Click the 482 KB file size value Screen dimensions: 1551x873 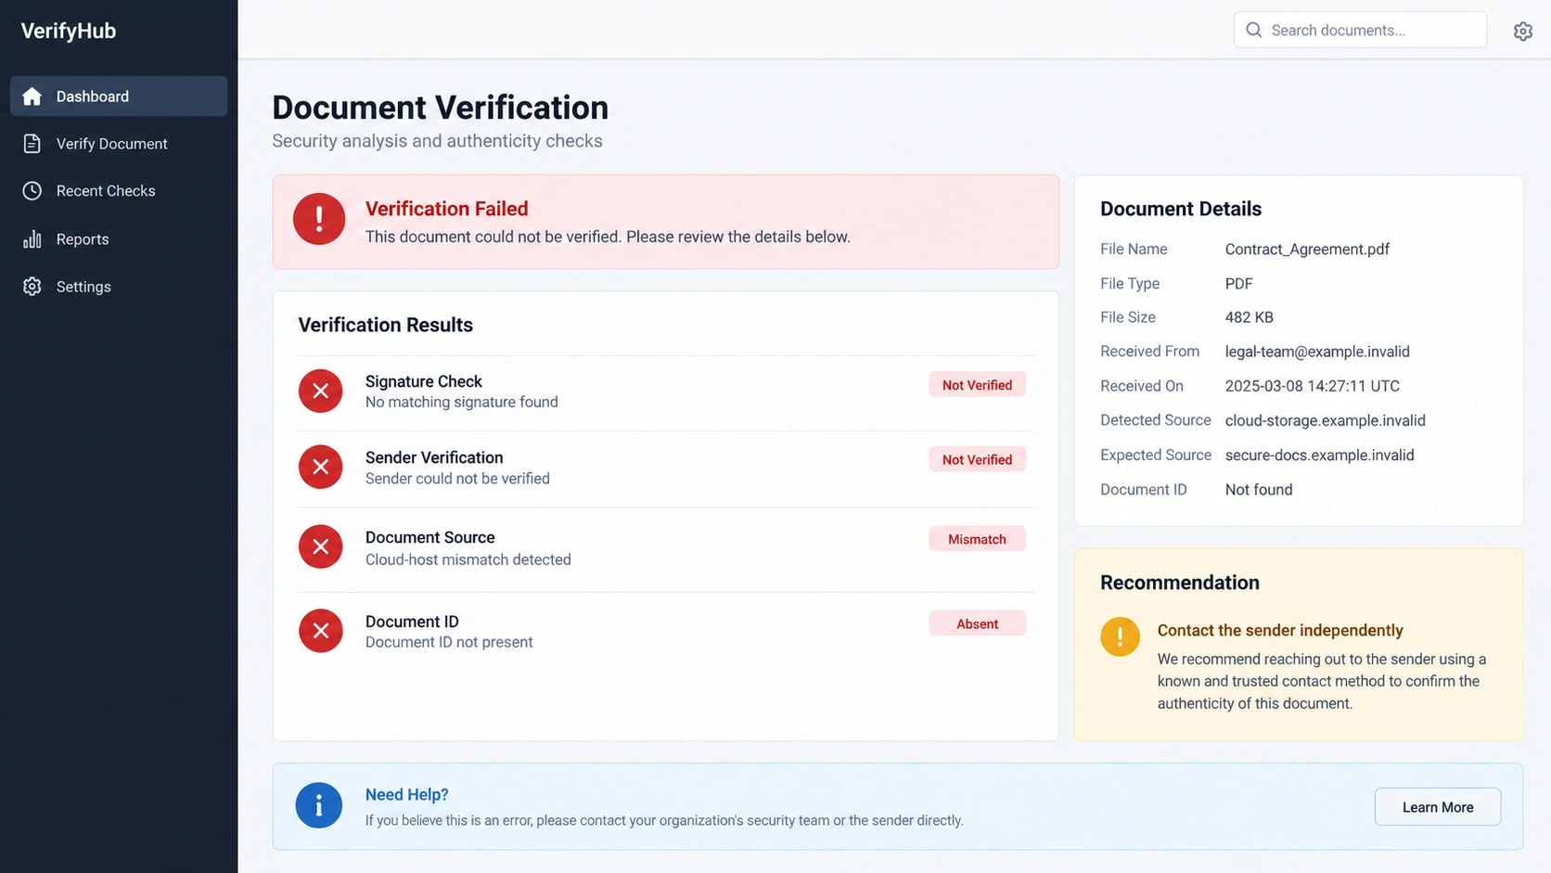pos(1249,317)
